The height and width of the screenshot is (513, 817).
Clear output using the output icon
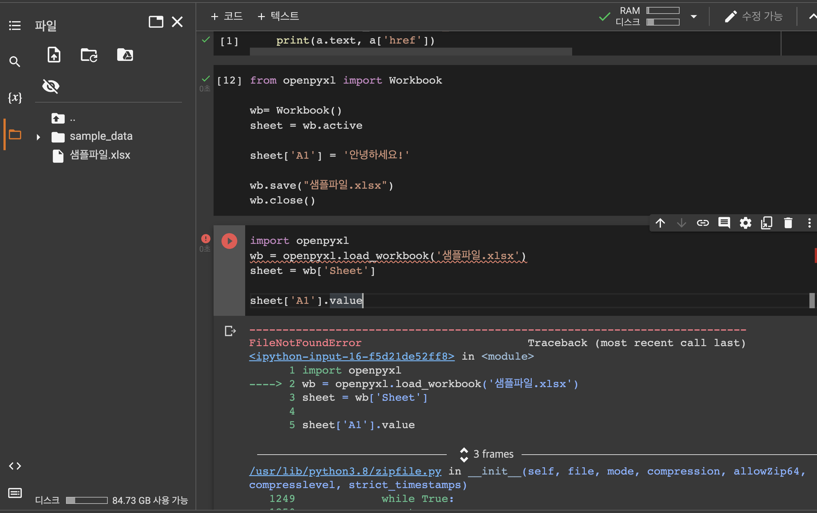[230, 331]
